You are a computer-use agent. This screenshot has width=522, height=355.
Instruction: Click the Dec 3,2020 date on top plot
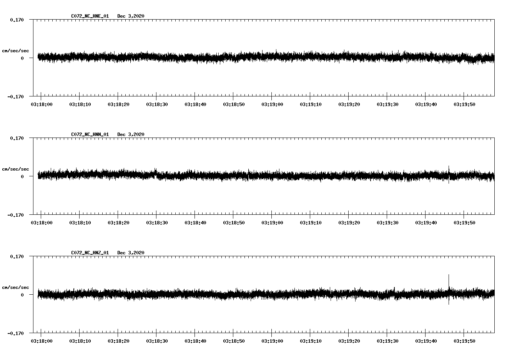pos(131,16)
